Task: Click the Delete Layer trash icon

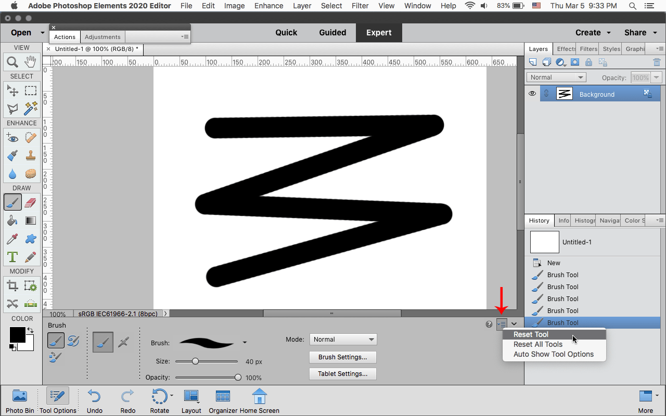Action: pos(657,62)
